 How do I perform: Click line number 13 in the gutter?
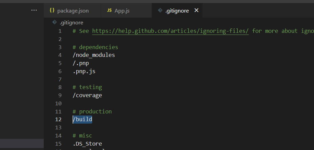click(58, 127)
